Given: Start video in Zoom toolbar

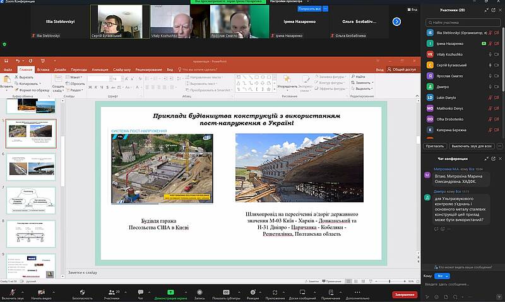Looking at the screenshot, I should 41,292.
